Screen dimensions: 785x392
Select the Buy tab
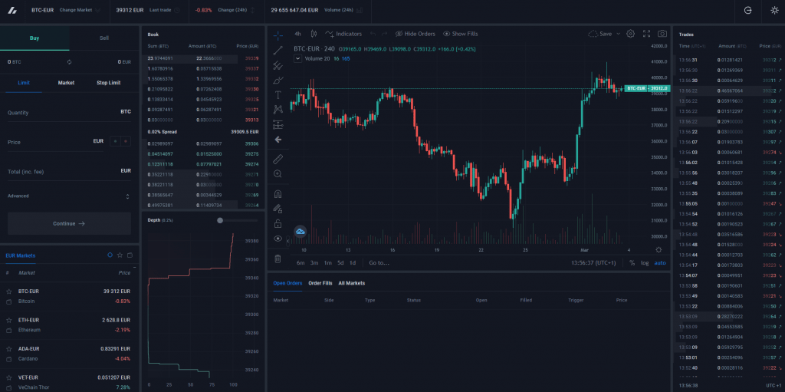point(34,38)
